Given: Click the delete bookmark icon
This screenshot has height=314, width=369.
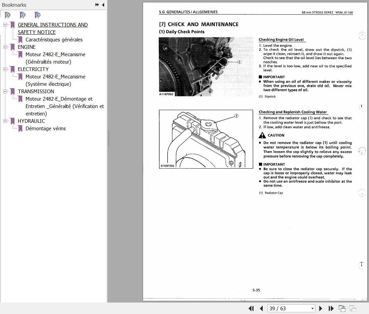Looking at the screenshot, I should [7, 15].
